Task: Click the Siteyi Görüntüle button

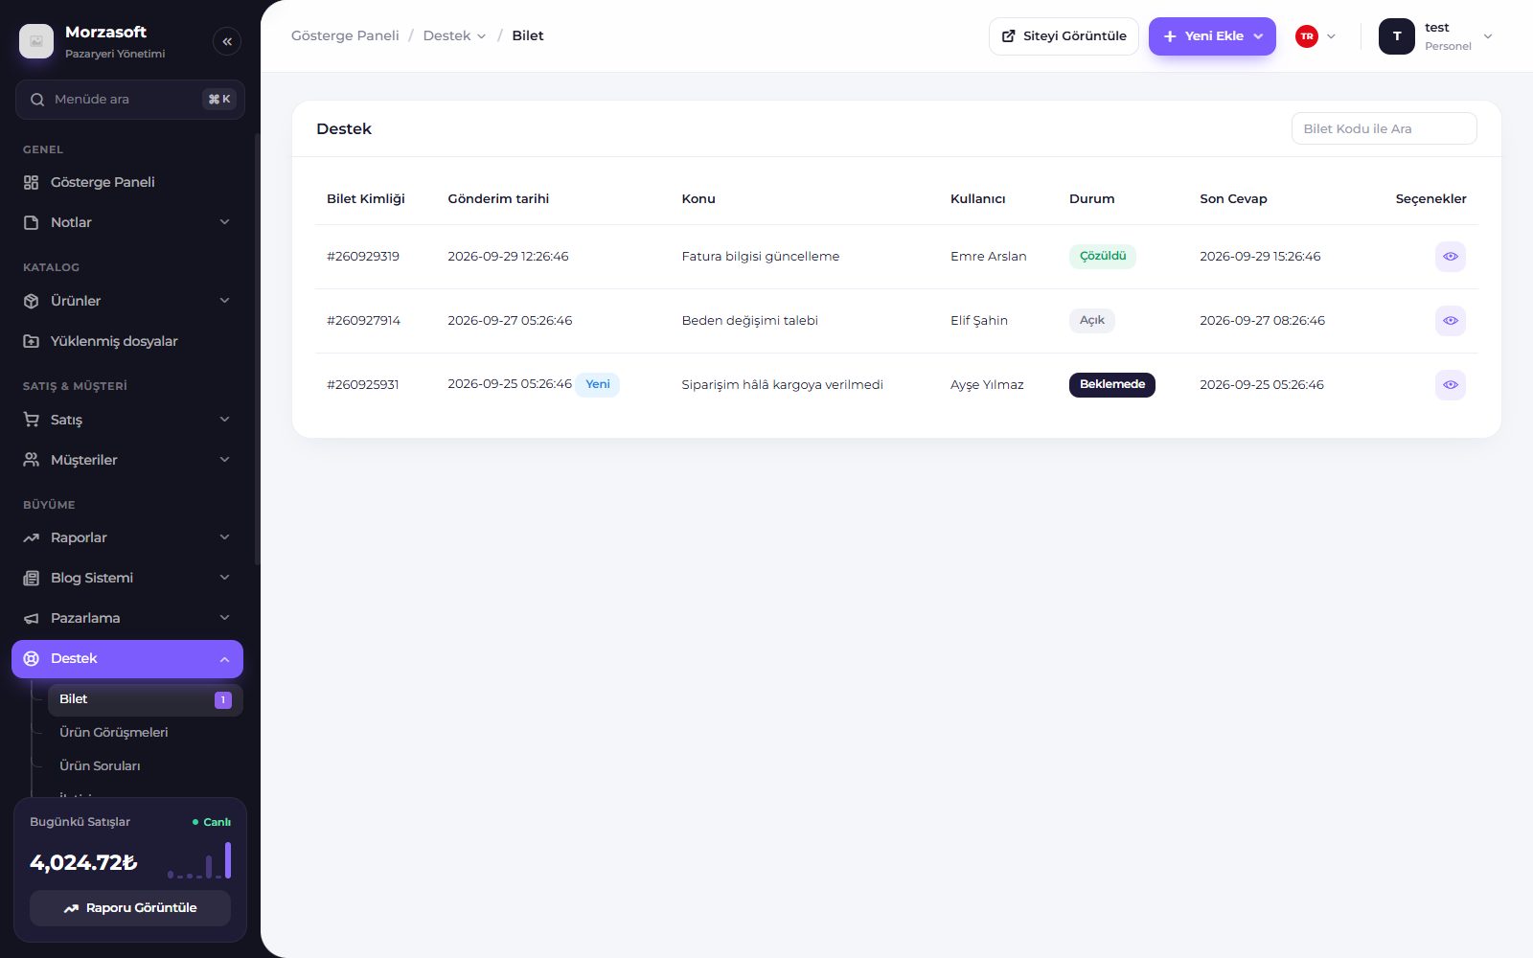Action: [x=1064, y=36]
